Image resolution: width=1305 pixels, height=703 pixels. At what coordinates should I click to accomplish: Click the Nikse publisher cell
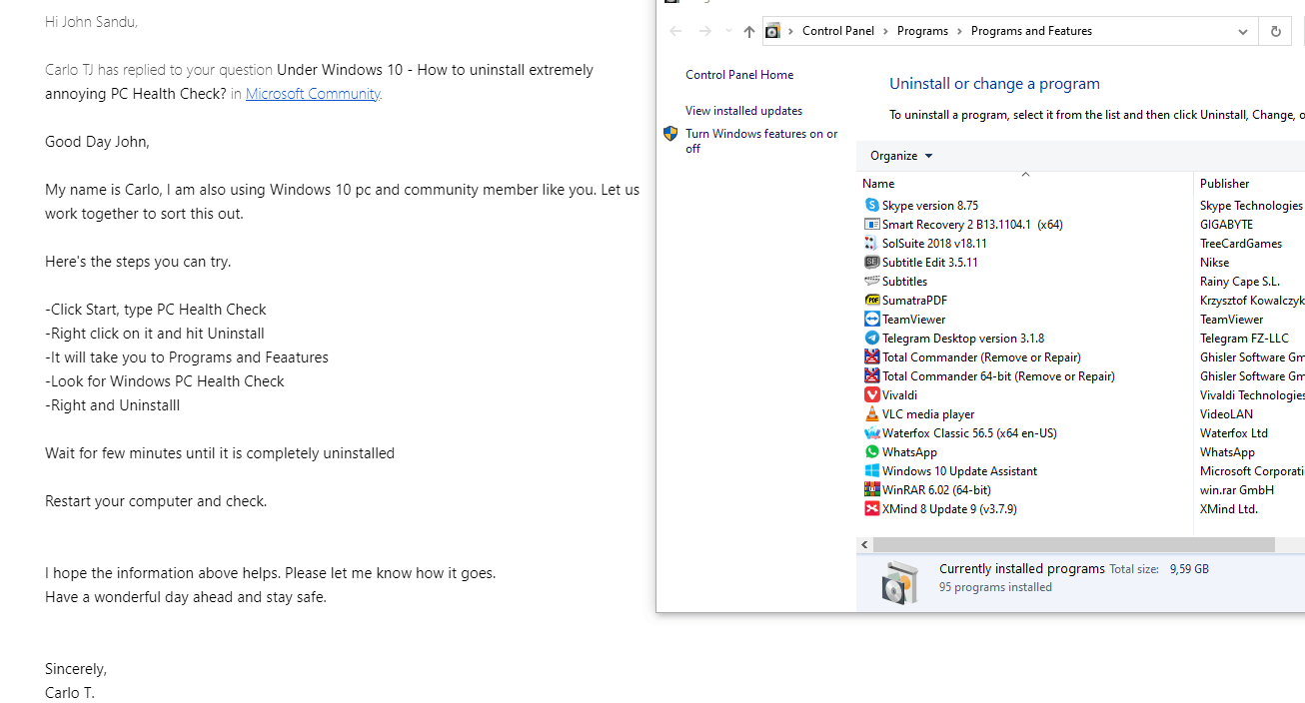(1214, 262)
